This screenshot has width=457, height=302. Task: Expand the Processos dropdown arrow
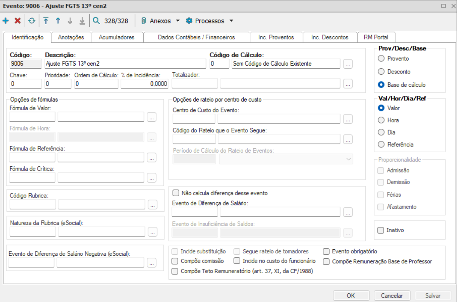[232, 21]
